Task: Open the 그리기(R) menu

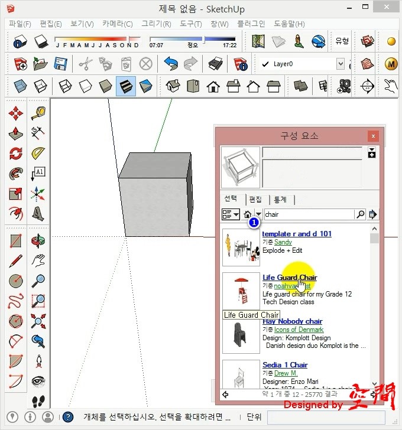Action: (x=156, y=24)
